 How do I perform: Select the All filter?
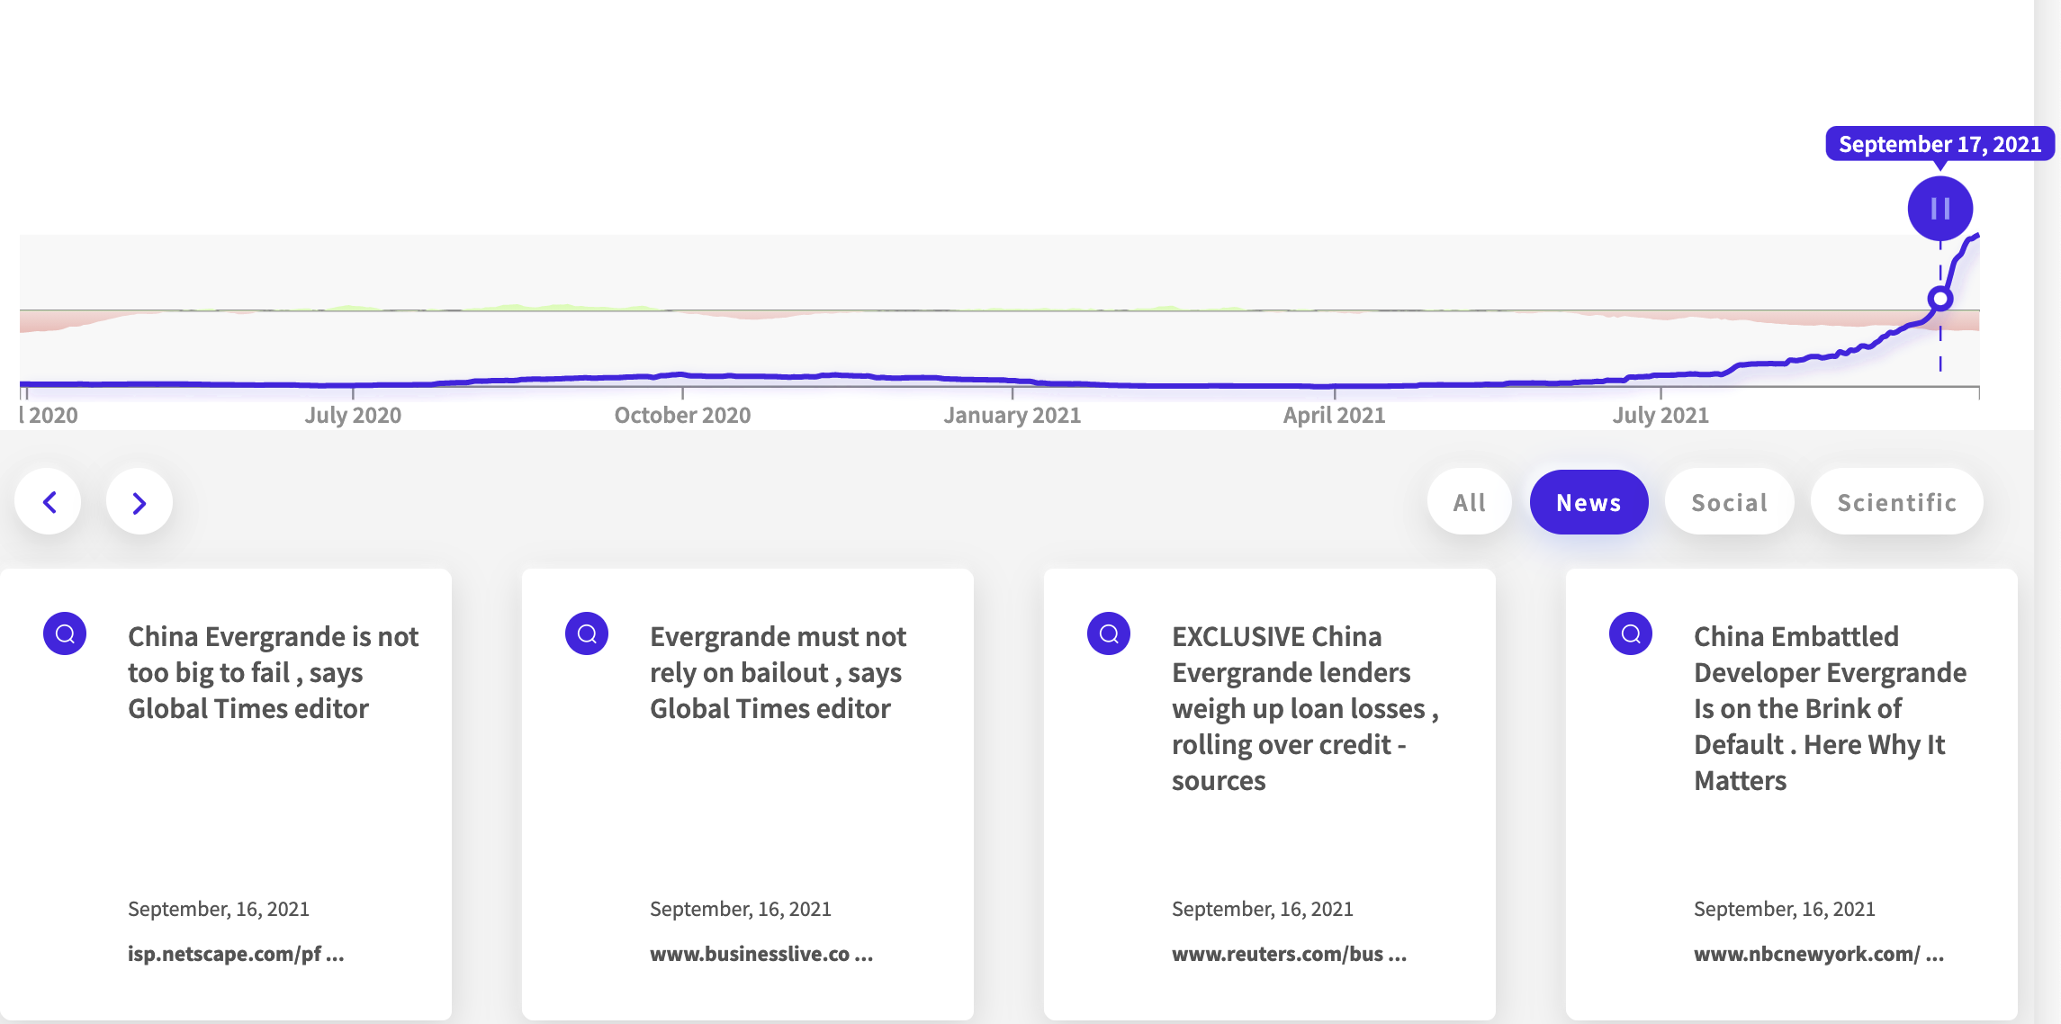click(1469, 502)
